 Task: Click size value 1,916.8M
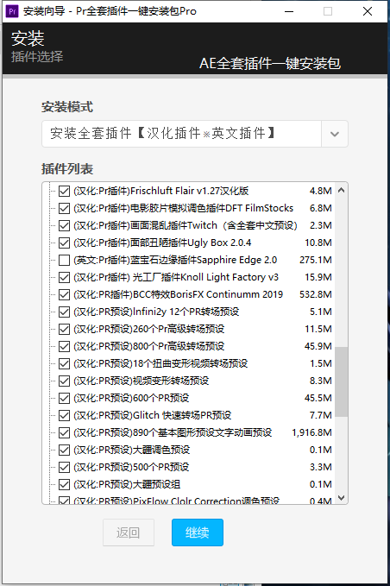pos(311,432)
